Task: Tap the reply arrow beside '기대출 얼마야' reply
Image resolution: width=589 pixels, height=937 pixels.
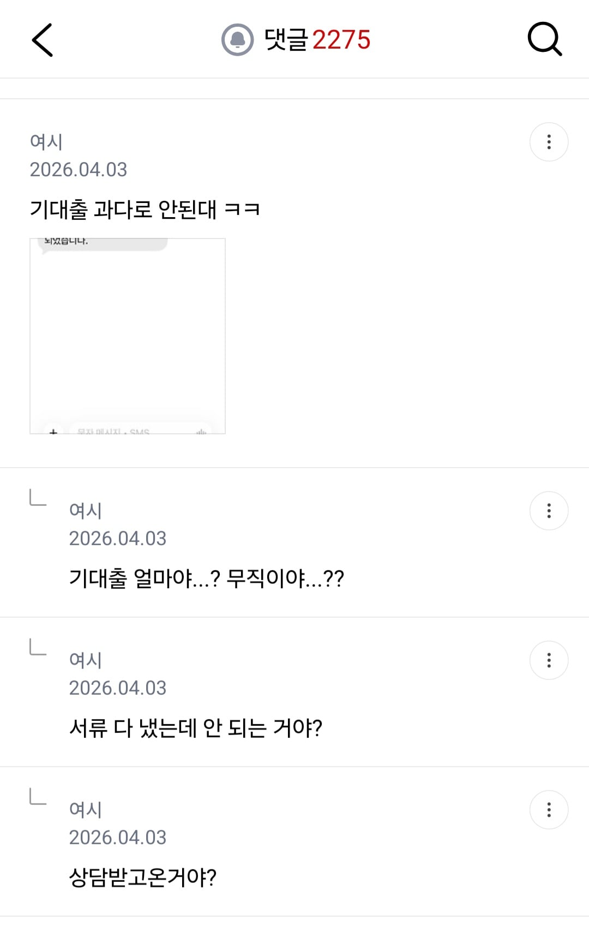Action: pos(38,498)
